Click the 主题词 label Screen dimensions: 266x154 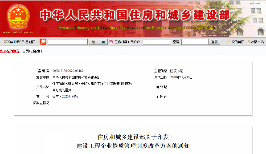[x=162, y=97]
